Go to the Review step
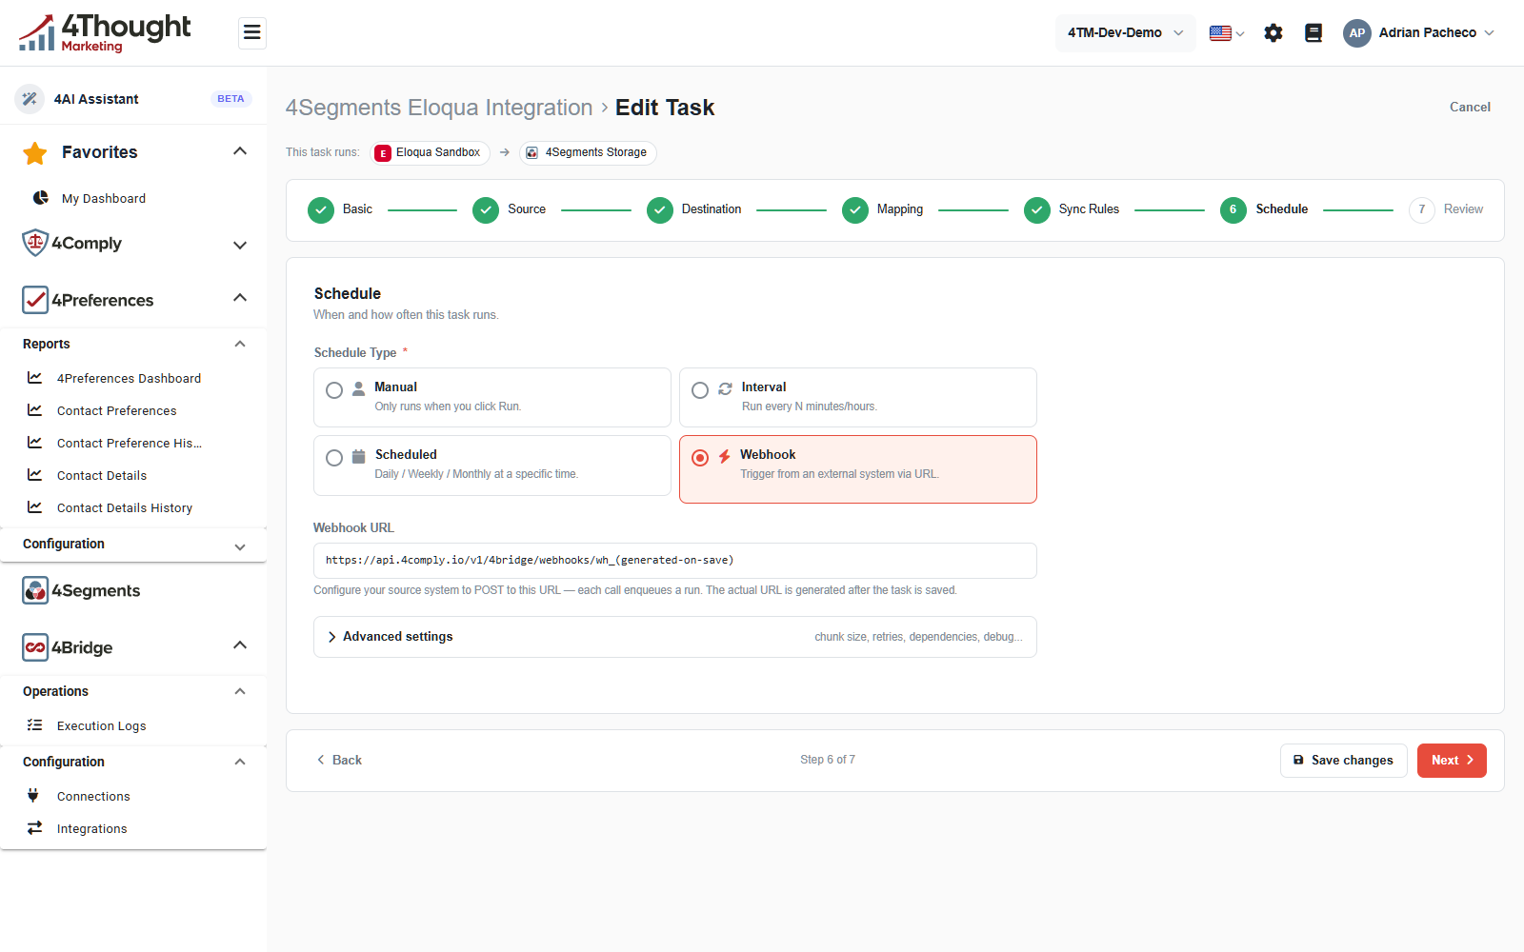The width and height of the screenshot is (1524, 952). (1446, 210)
